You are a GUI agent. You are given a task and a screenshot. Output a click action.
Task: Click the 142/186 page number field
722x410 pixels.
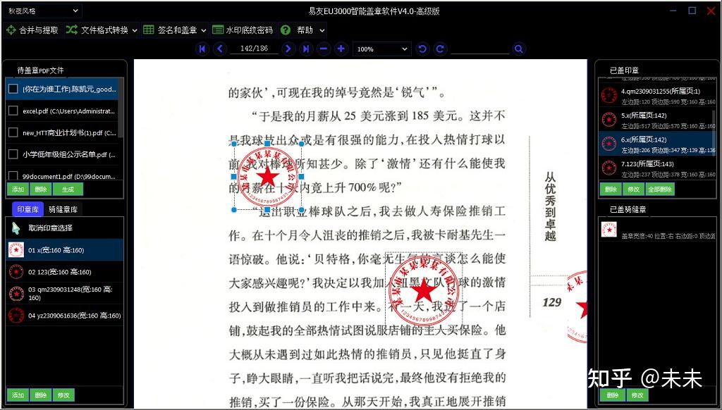click(x=254, y=49)
